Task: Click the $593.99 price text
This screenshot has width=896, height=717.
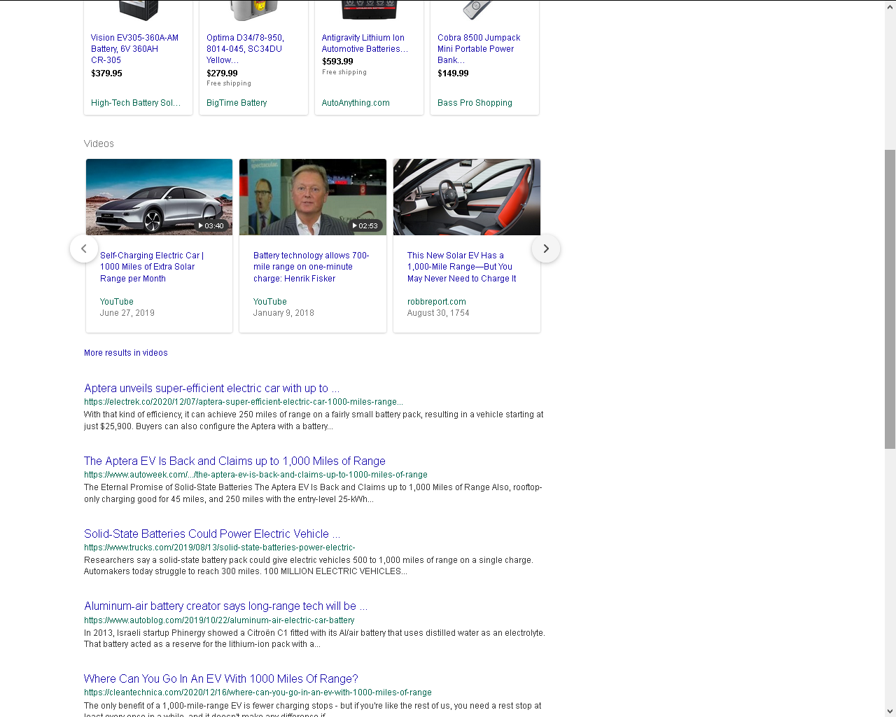Action: pos(337,62)
